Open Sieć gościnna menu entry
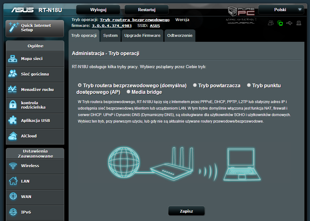This screenshot has width=310, height=221. [x=35, y=74]
